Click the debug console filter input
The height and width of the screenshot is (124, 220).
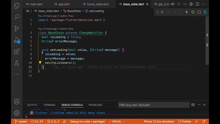tap(154, 105)
